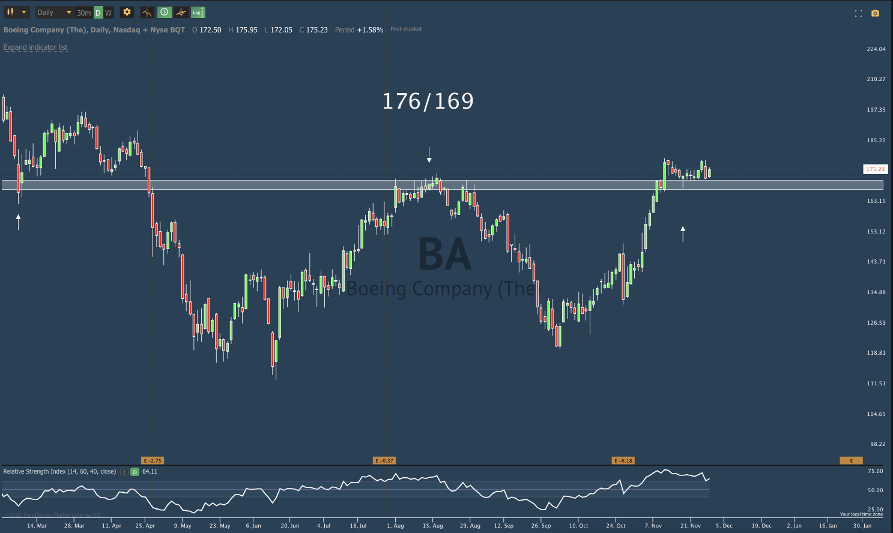Click the 5. Dec date axis label
893x533 pixels.
724,526
